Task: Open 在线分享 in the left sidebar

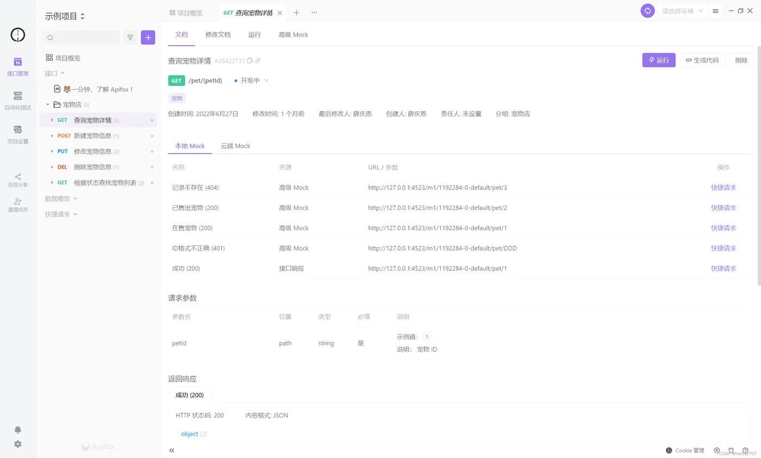Action: click(18, 180)
